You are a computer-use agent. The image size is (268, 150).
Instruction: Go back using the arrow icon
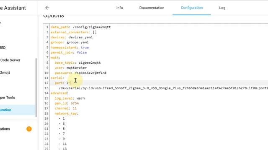(x=47, y=8)
